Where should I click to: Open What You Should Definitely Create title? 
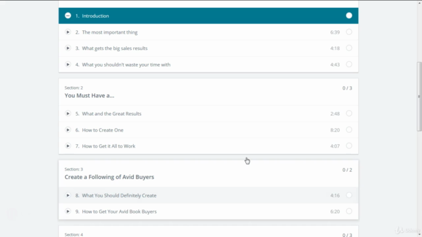[x=119, y=196]
